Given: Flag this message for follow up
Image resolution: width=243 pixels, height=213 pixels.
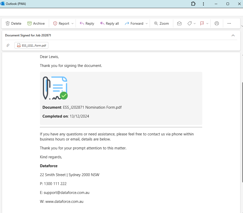Looking at the screenshot, I should 202,23.
